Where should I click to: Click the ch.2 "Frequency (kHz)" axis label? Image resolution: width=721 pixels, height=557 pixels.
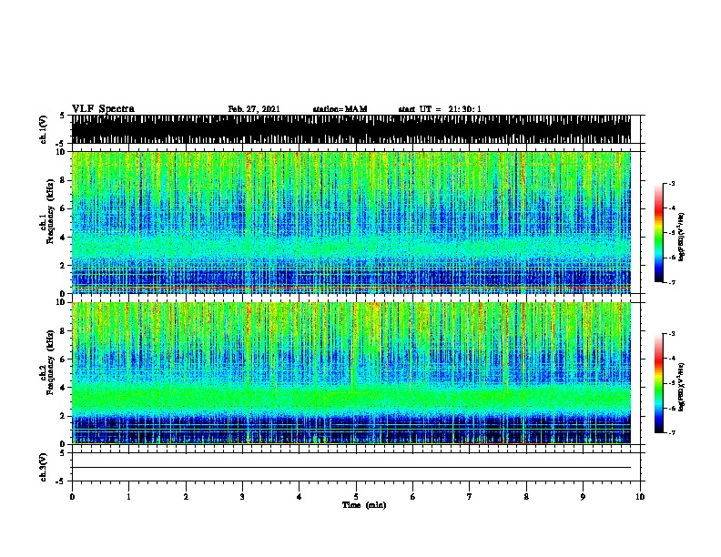coord(50,362)
